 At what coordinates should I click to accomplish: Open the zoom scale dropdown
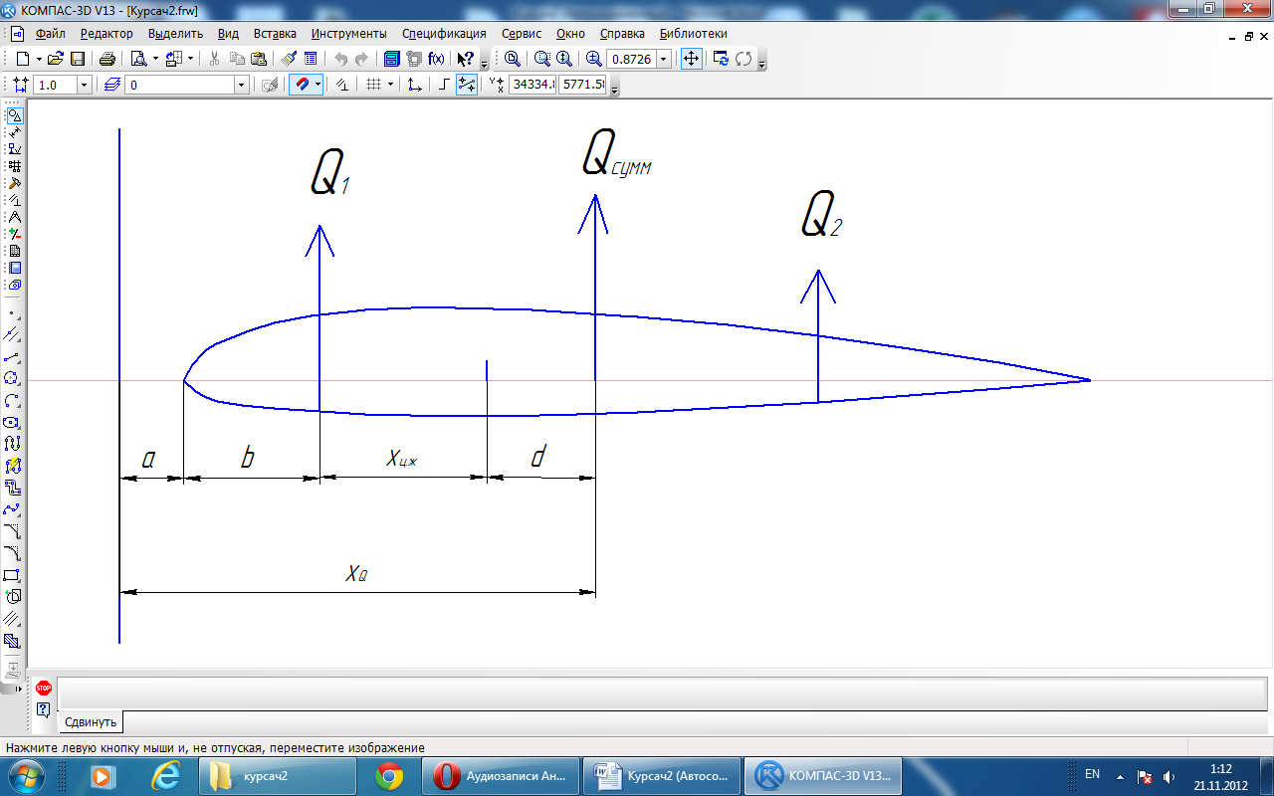[x=664, y=59]
